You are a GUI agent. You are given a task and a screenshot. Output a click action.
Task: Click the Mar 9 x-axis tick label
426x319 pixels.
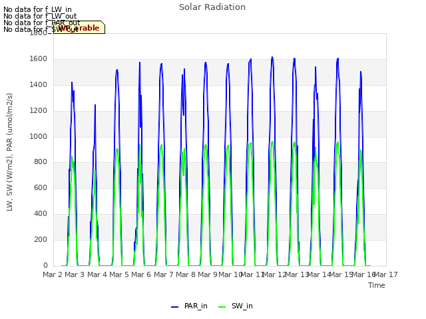[x=208, y=274]
